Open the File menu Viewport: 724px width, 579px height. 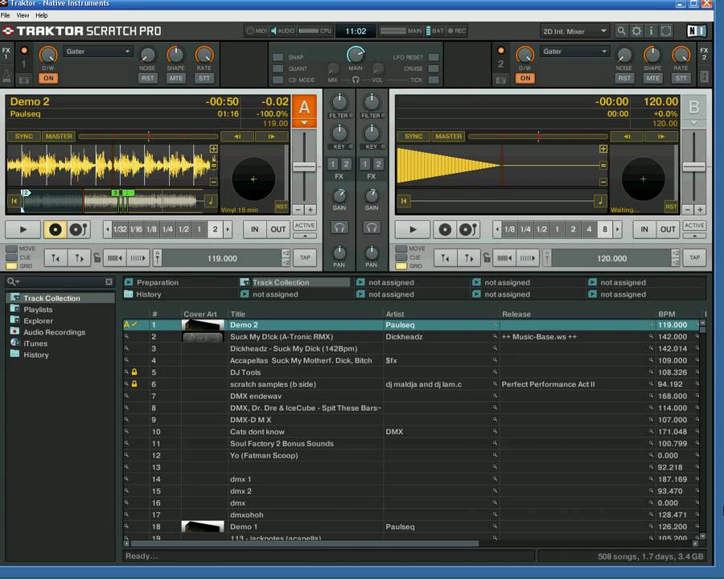pyautogui.click(x=5, y=15)
